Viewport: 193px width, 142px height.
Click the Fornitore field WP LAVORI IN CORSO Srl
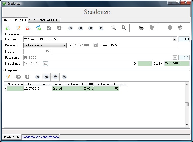(98, 39)
